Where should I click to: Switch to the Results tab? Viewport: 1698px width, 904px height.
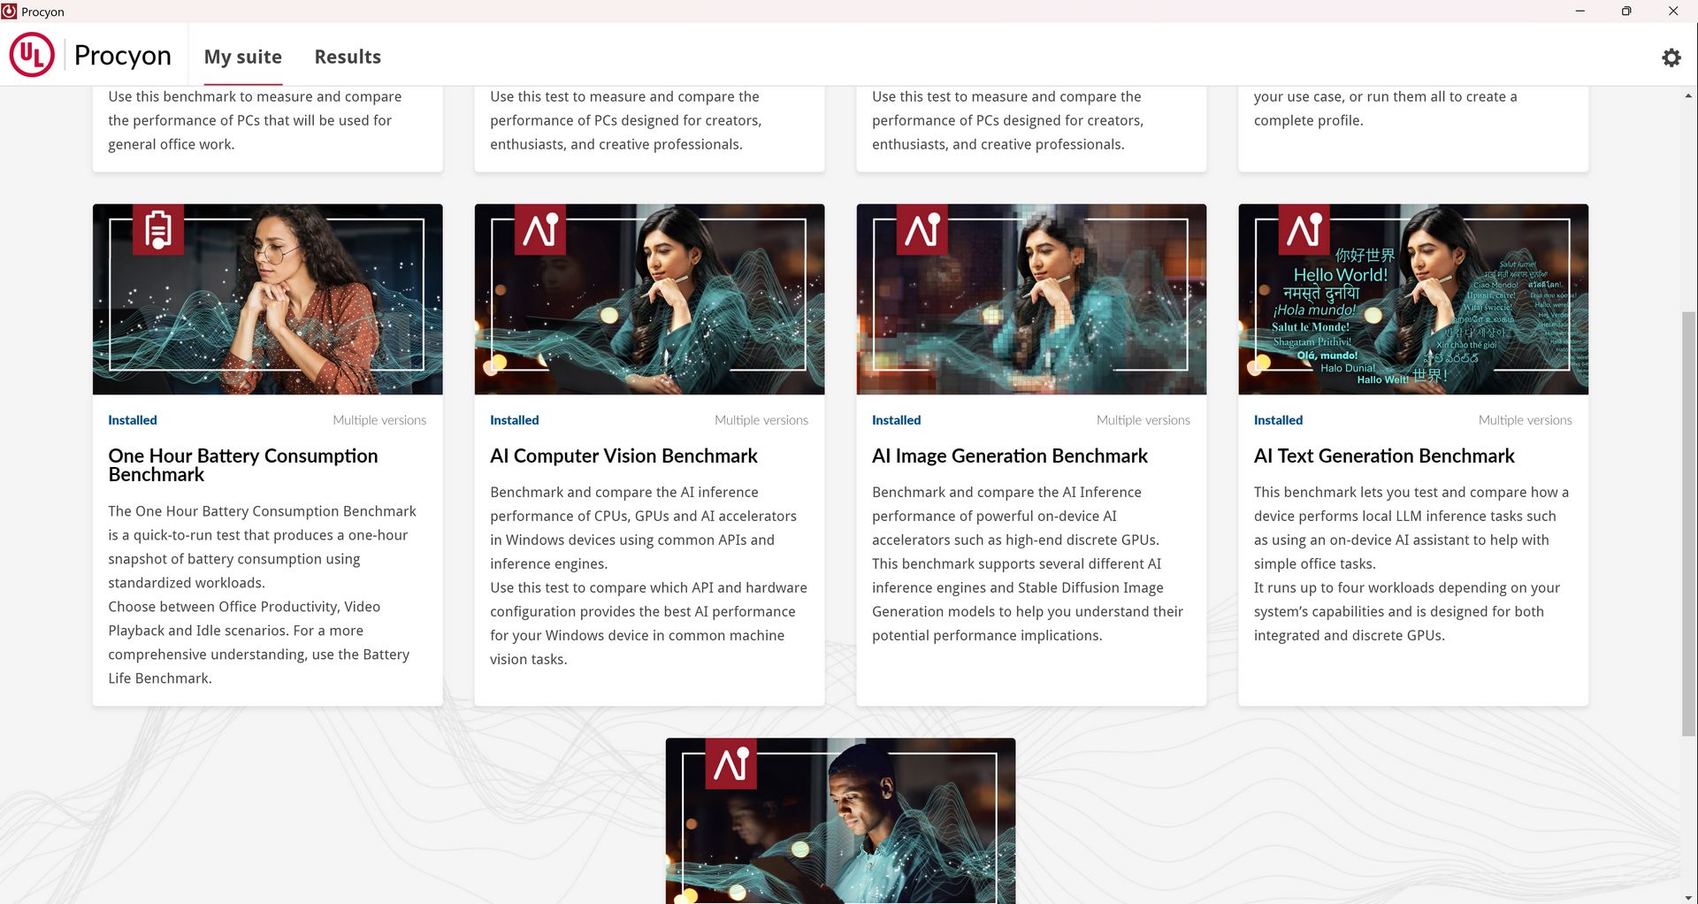[348, 57]
